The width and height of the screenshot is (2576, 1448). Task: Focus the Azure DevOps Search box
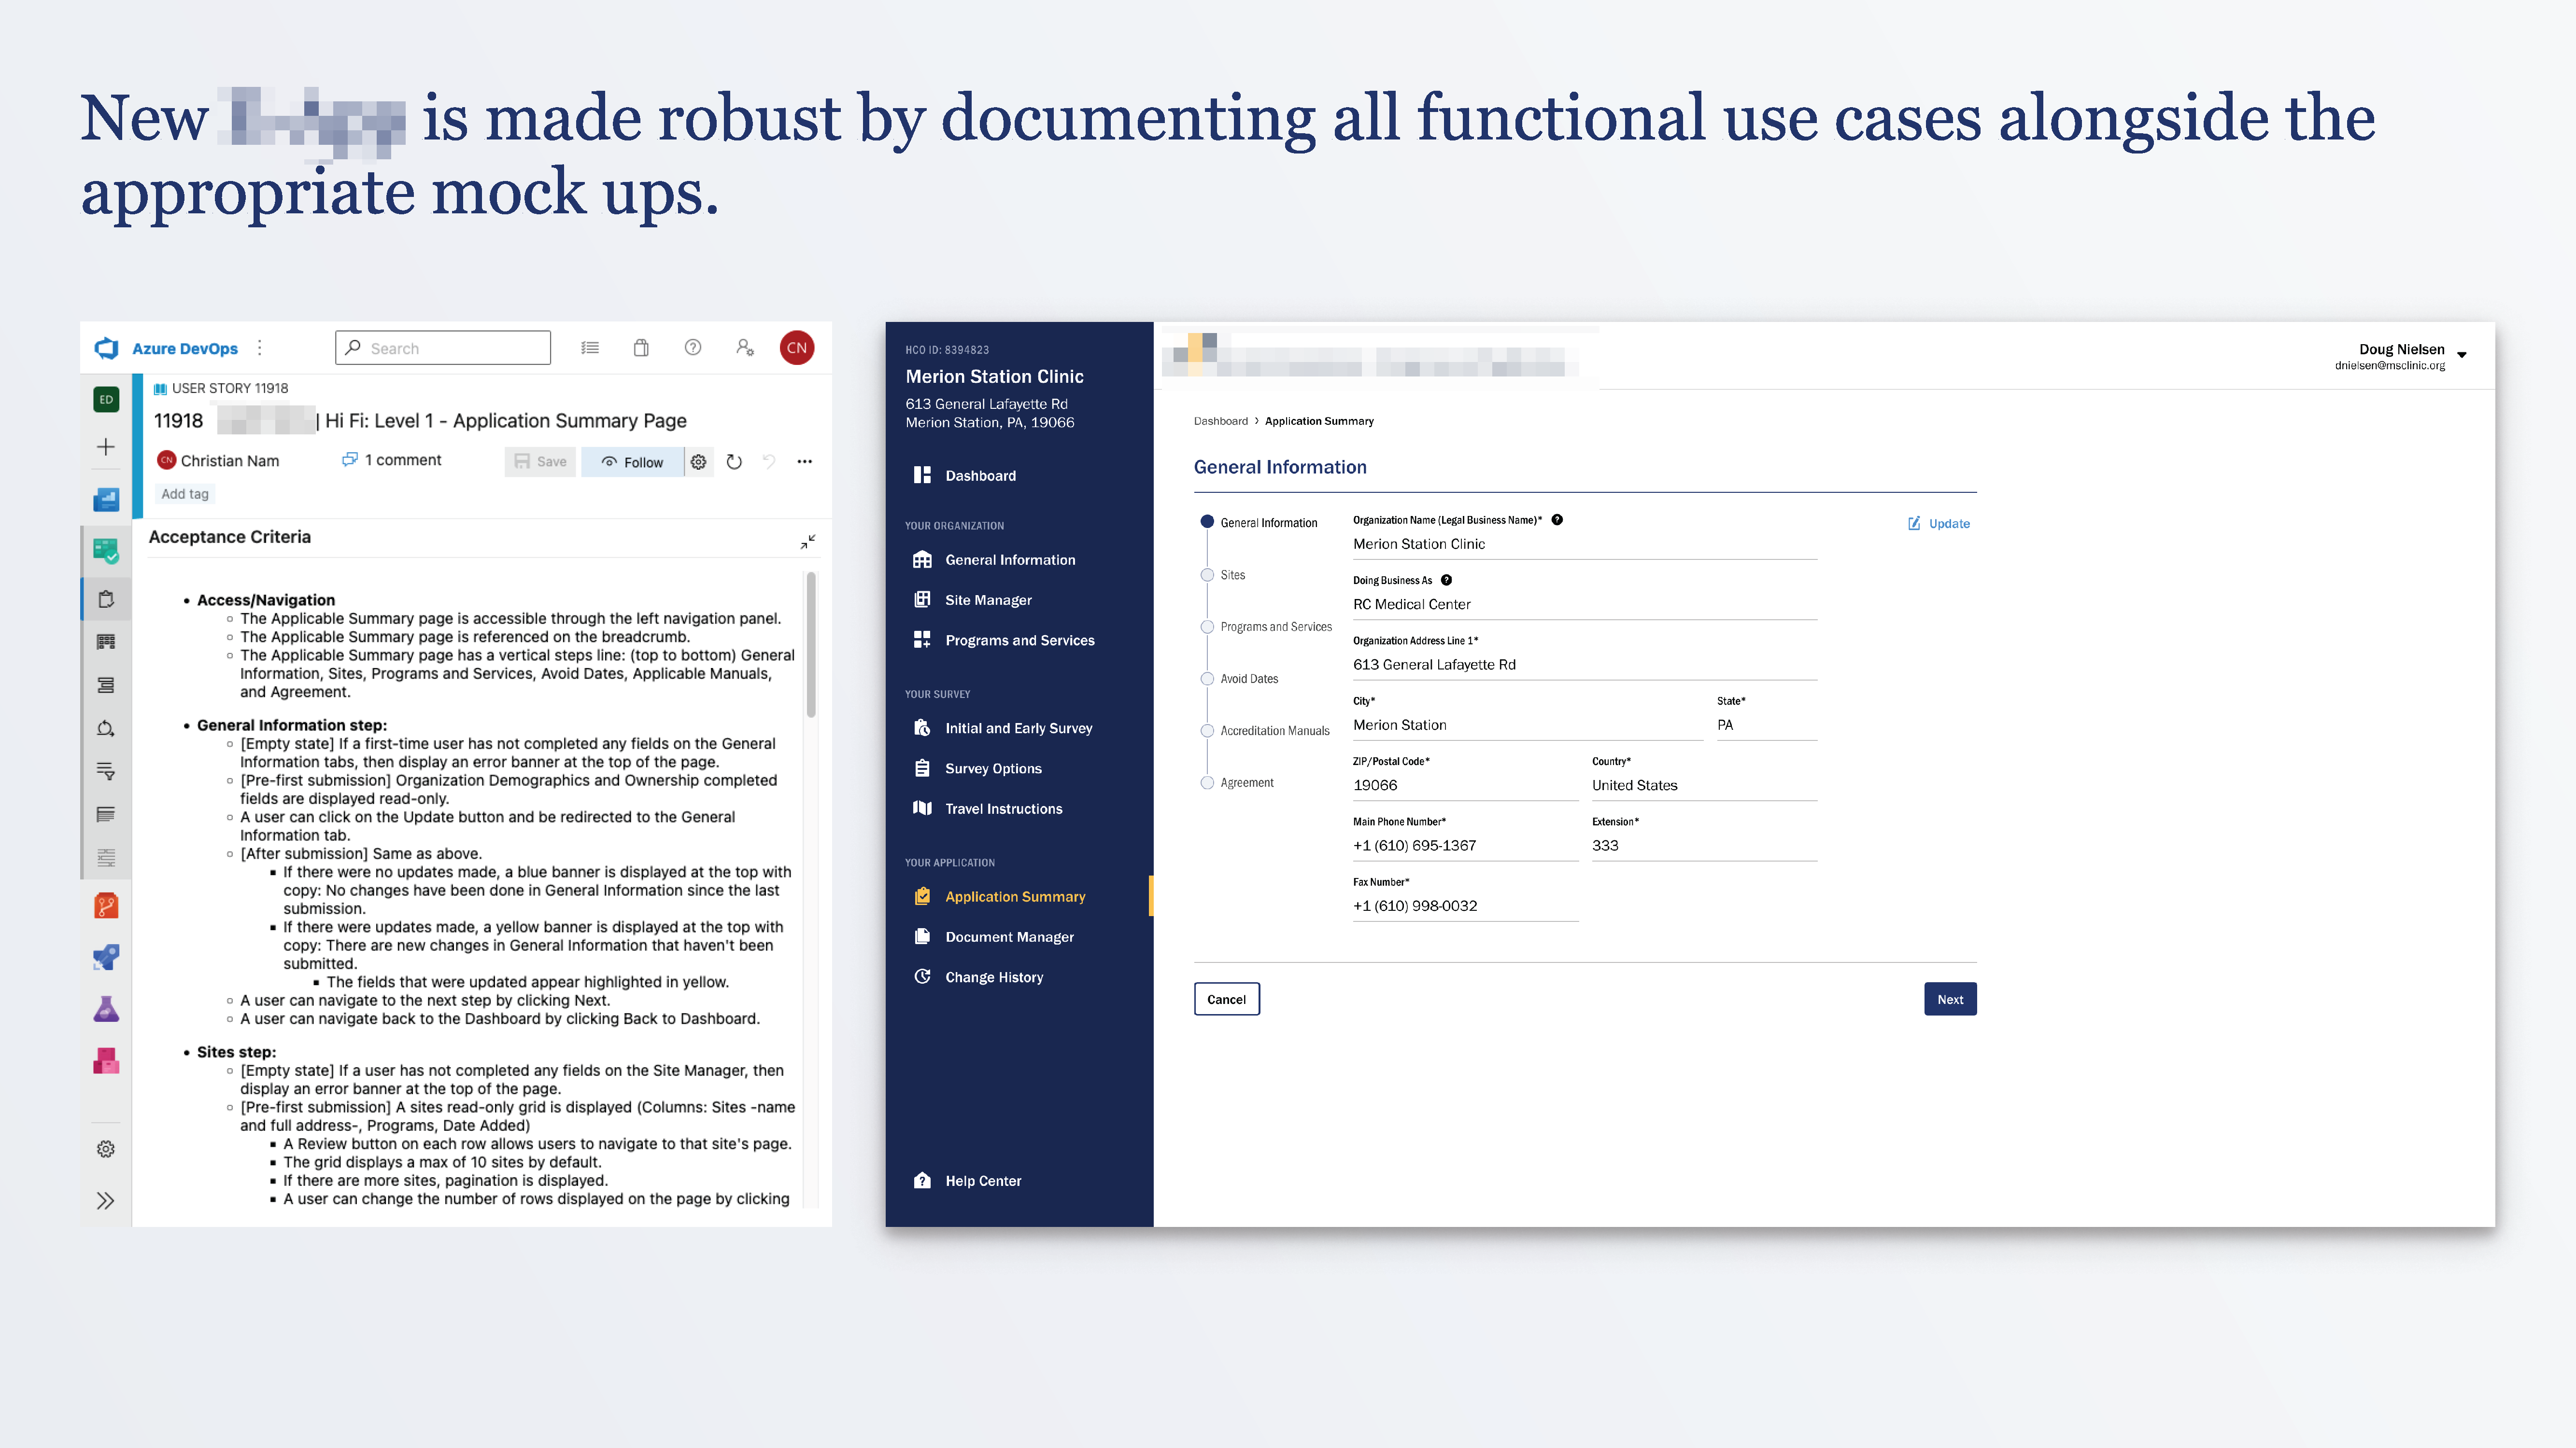pyautogui.click(x=443, y=348)
